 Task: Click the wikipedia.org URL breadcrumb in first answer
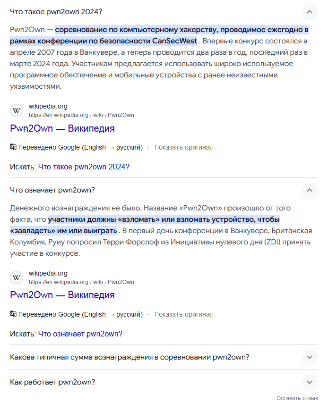81,115
